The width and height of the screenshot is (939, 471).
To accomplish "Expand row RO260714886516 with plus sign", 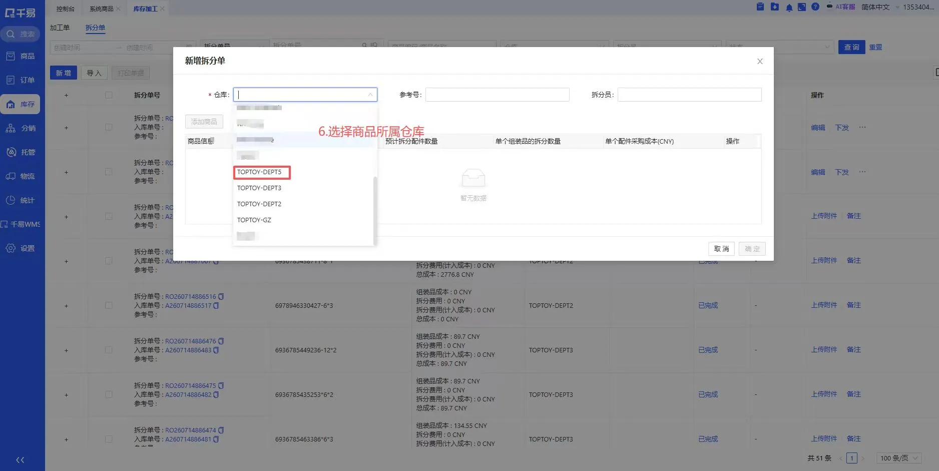I will [x=66, y=306].
